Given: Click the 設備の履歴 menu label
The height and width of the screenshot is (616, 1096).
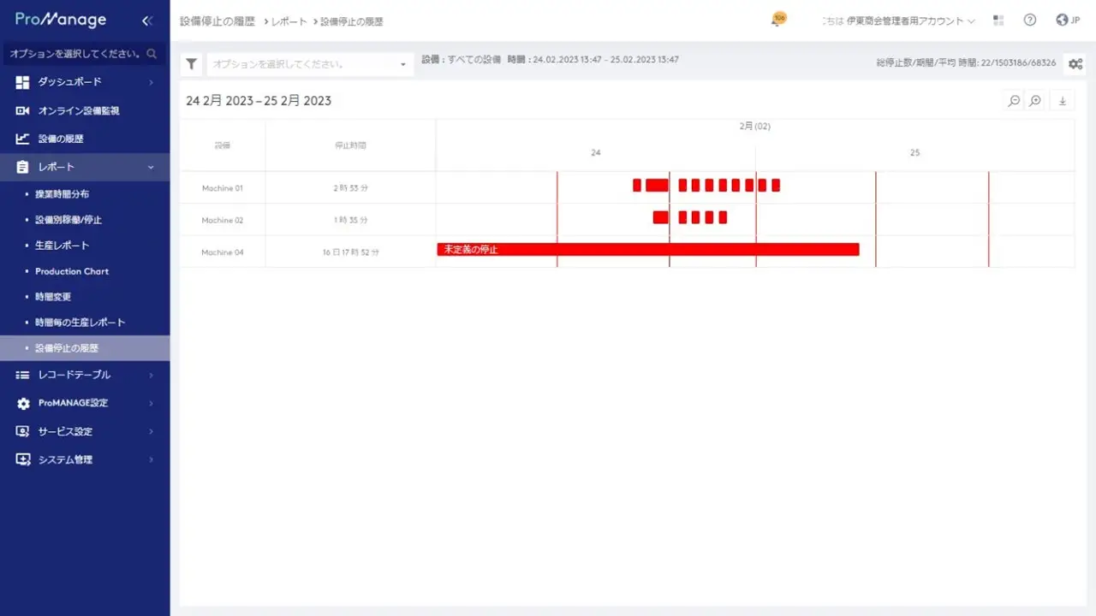Looking at the screenshot, I should (x=61, y=139).
